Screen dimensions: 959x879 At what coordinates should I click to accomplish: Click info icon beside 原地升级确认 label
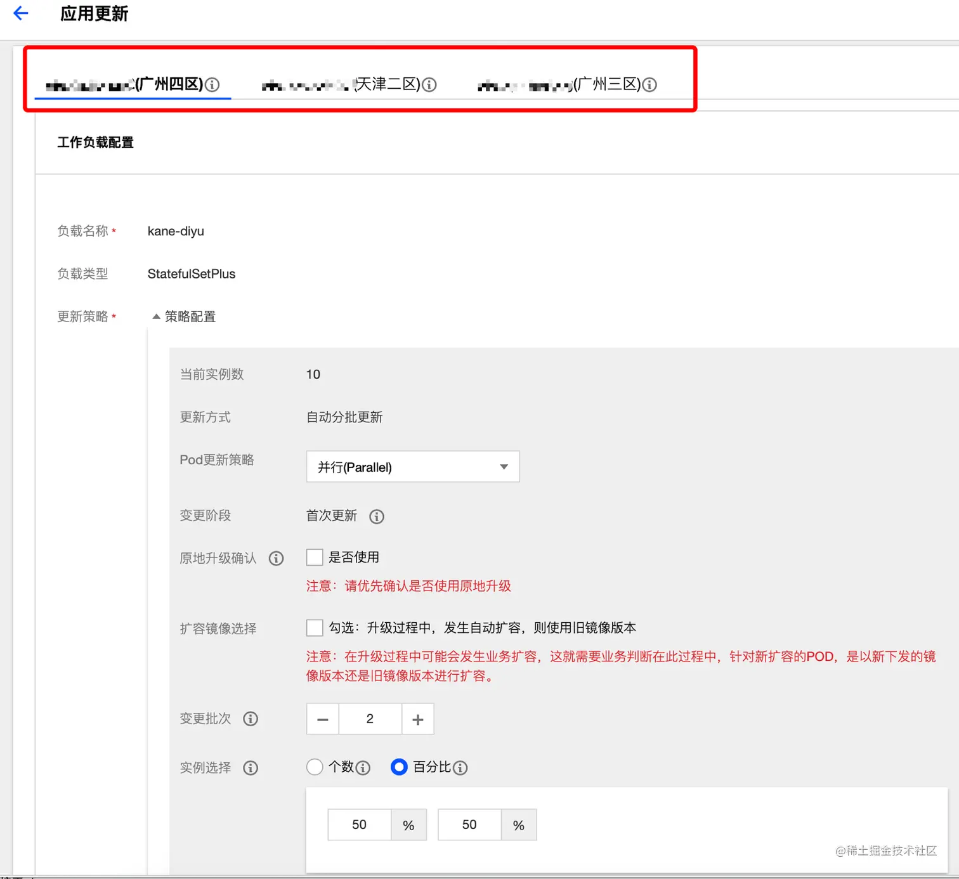[x=276, y=558]
